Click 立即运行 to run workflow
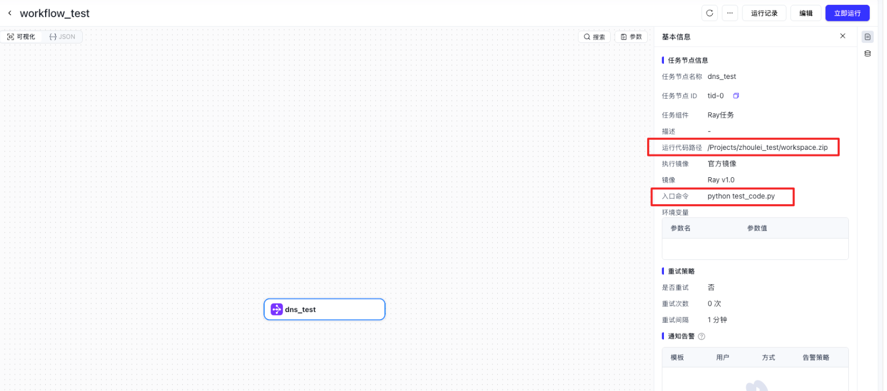This screenshot has width=887, height=391. coord(847,13)
